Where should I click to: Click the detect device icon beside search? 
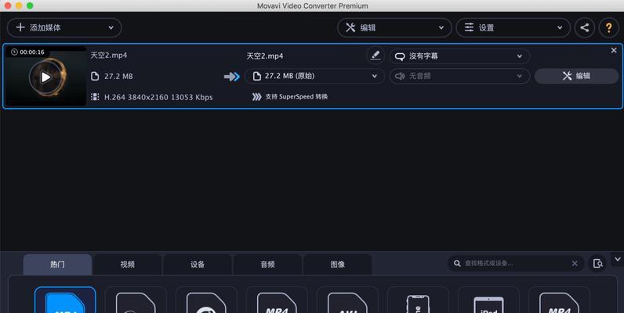(597, 264)
